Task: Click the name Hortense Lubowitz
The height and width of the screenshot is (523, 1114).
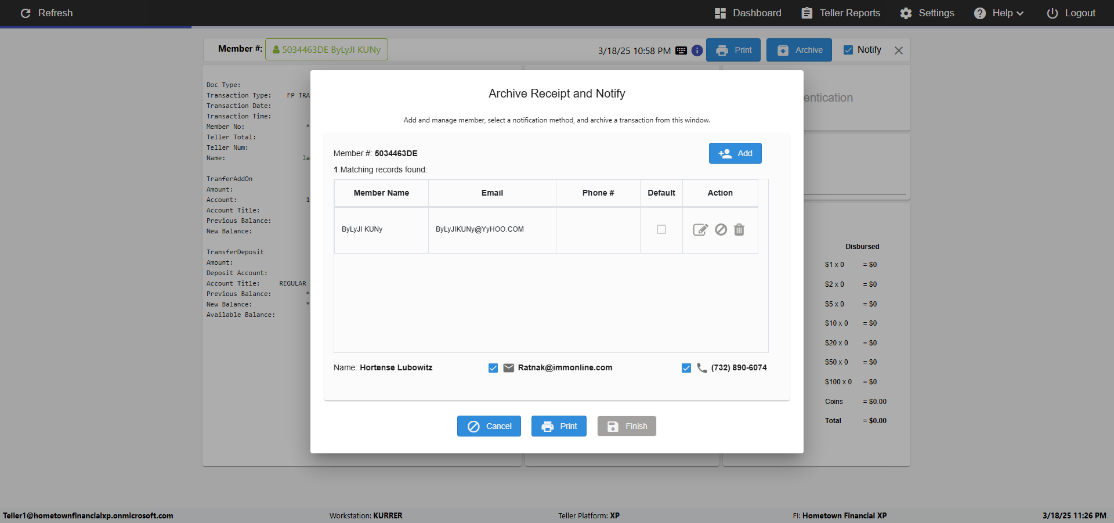Action: tap(396, 367)
